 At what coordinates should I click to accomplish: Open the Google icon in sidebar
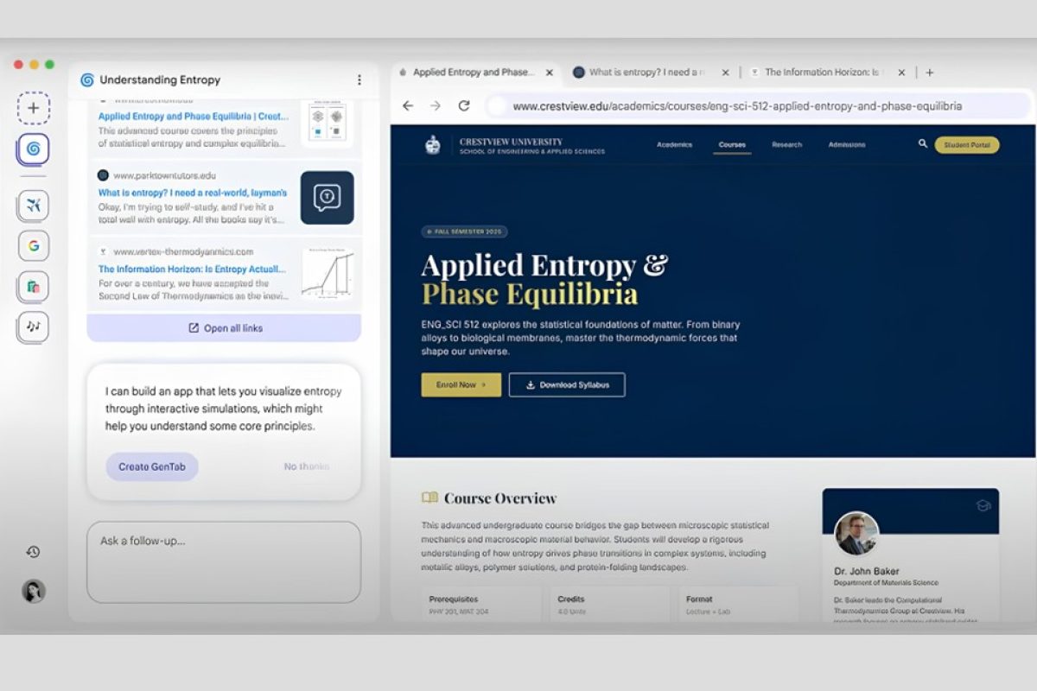click(34, 246)
